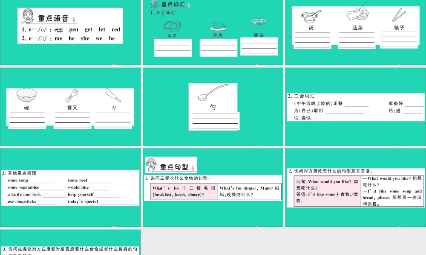Select the example 'What's for dinner, Mum?'

pos(243,188)
